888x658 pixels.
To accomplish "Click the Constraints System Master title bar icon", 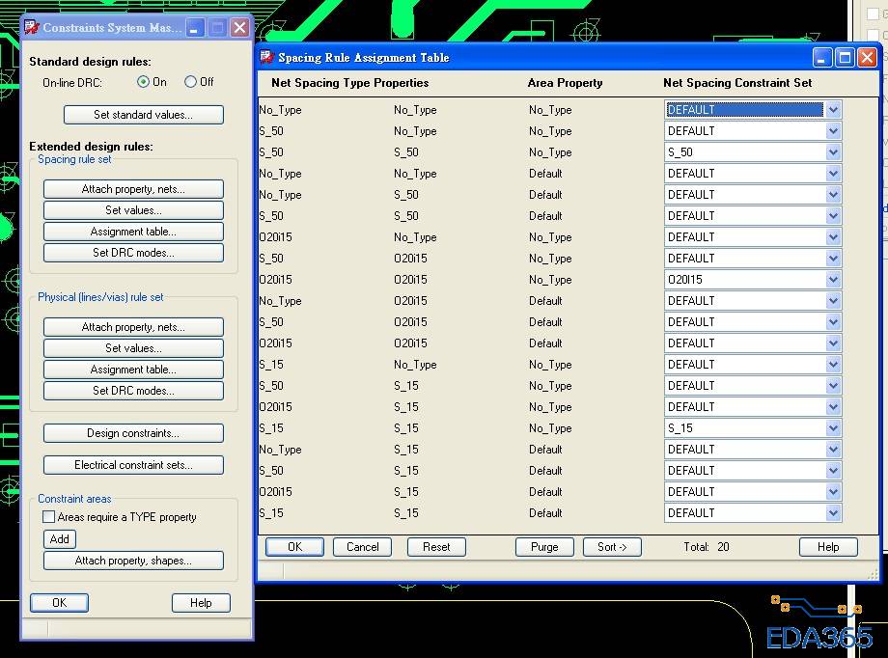I will point(32,28).
